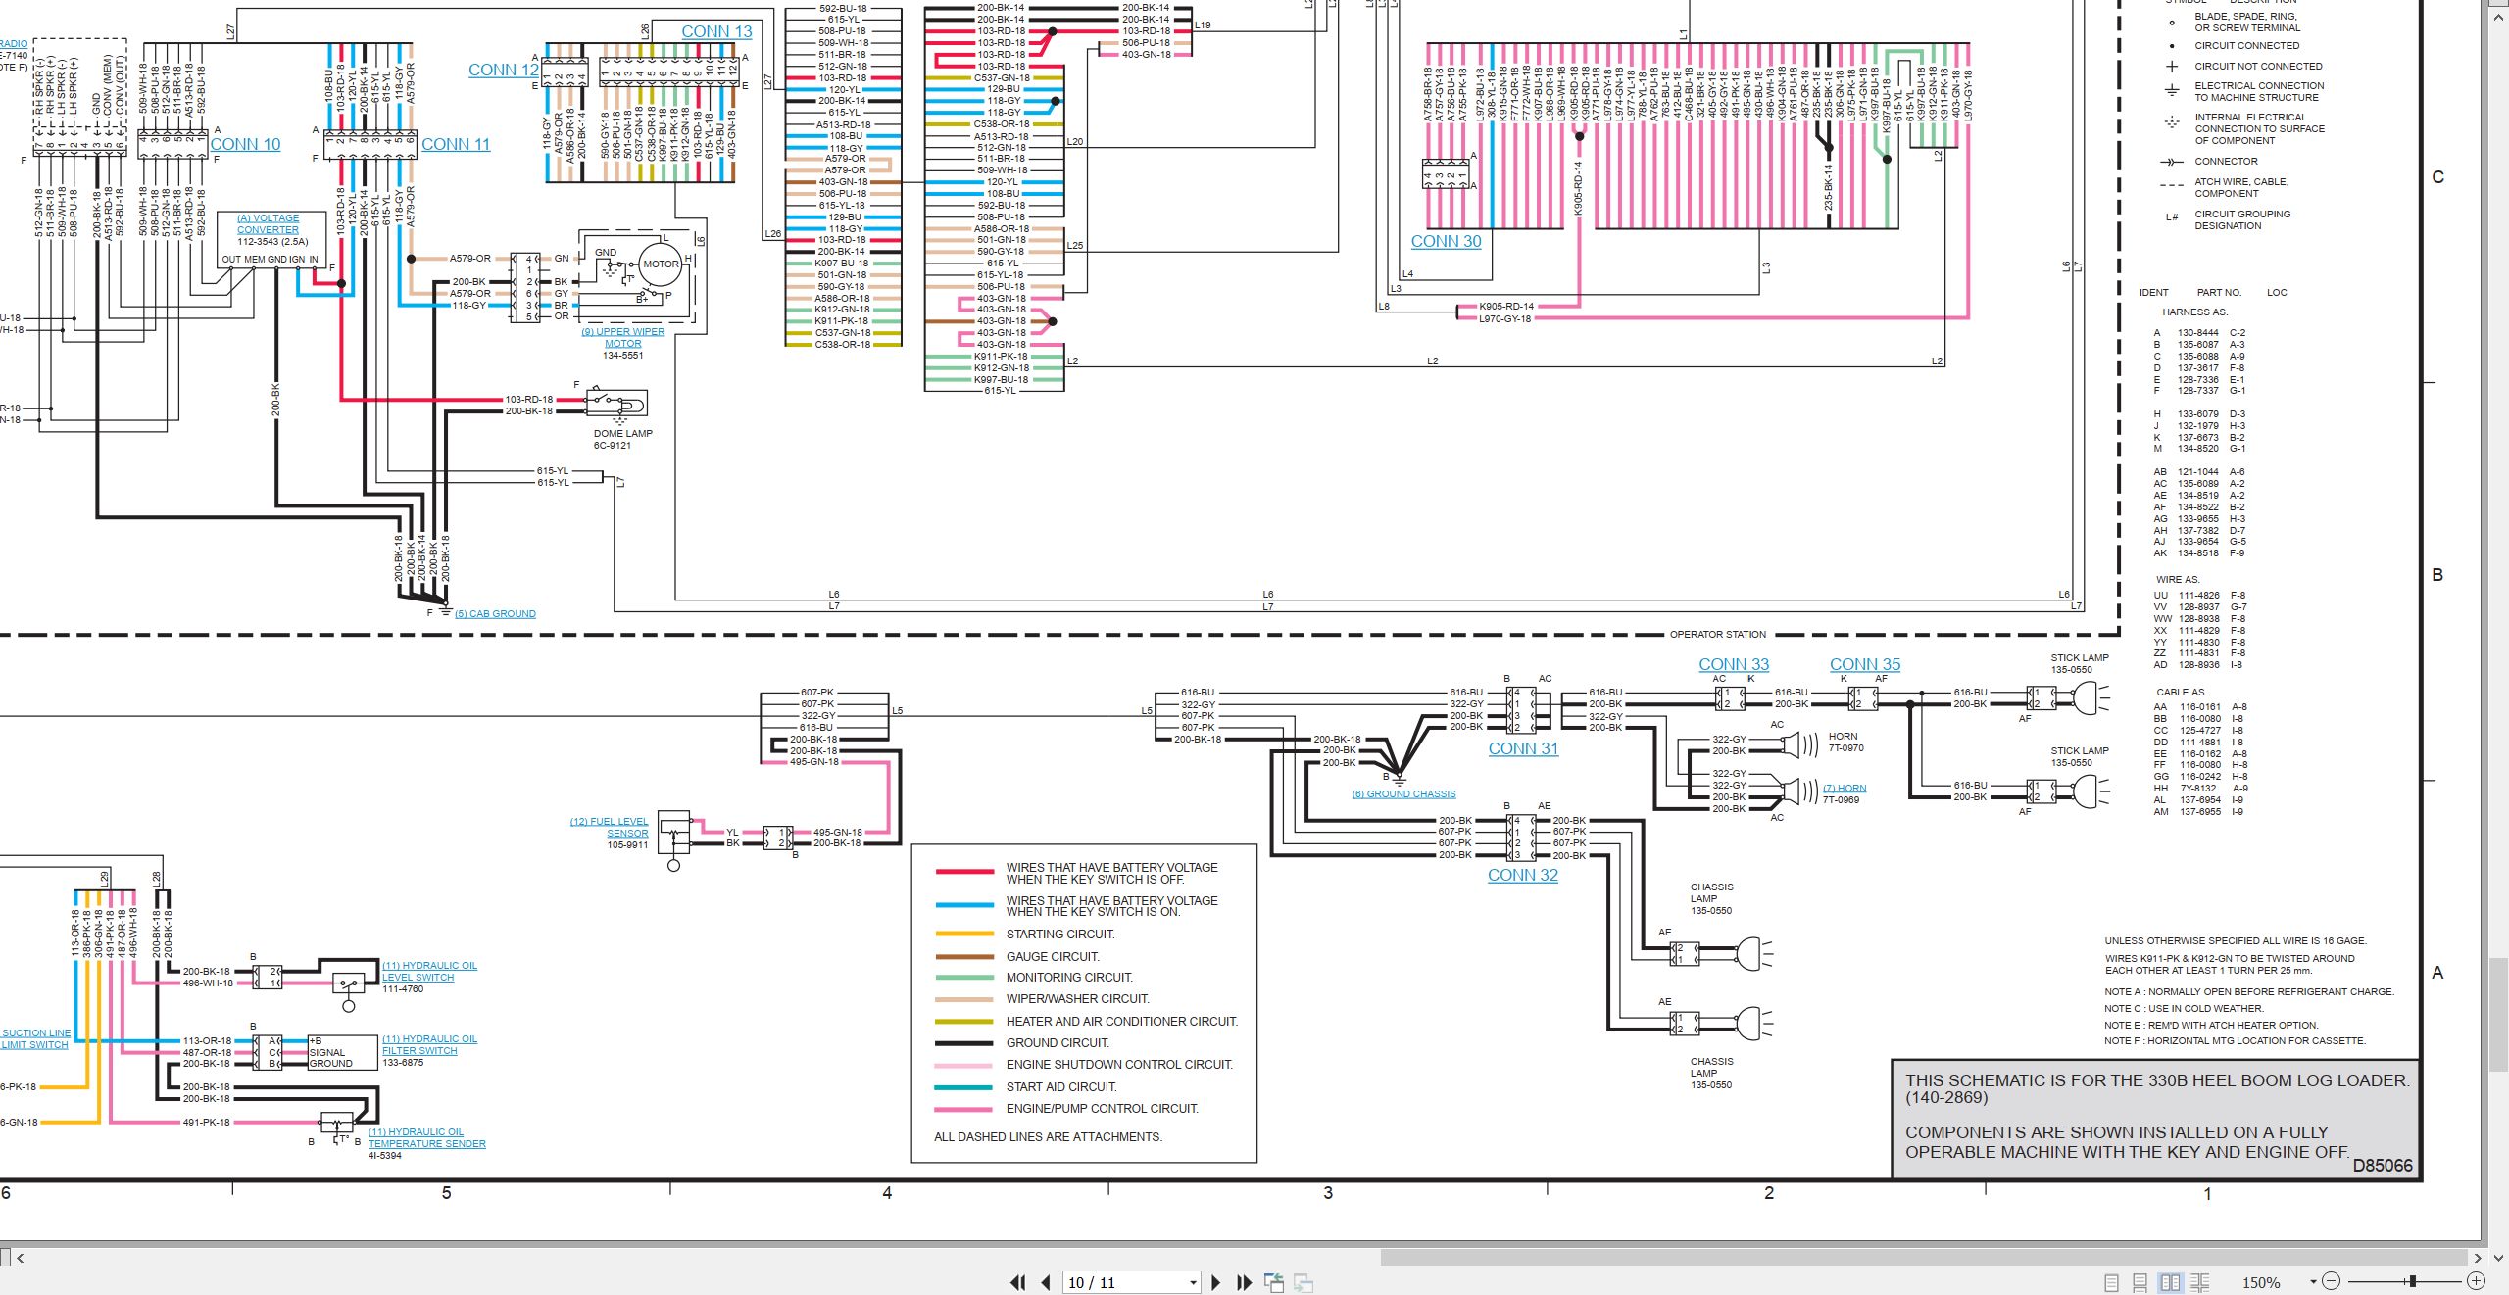
Task: Open Hydraulic Oil Filter Switch link
Action: [x=429, y=1045]
